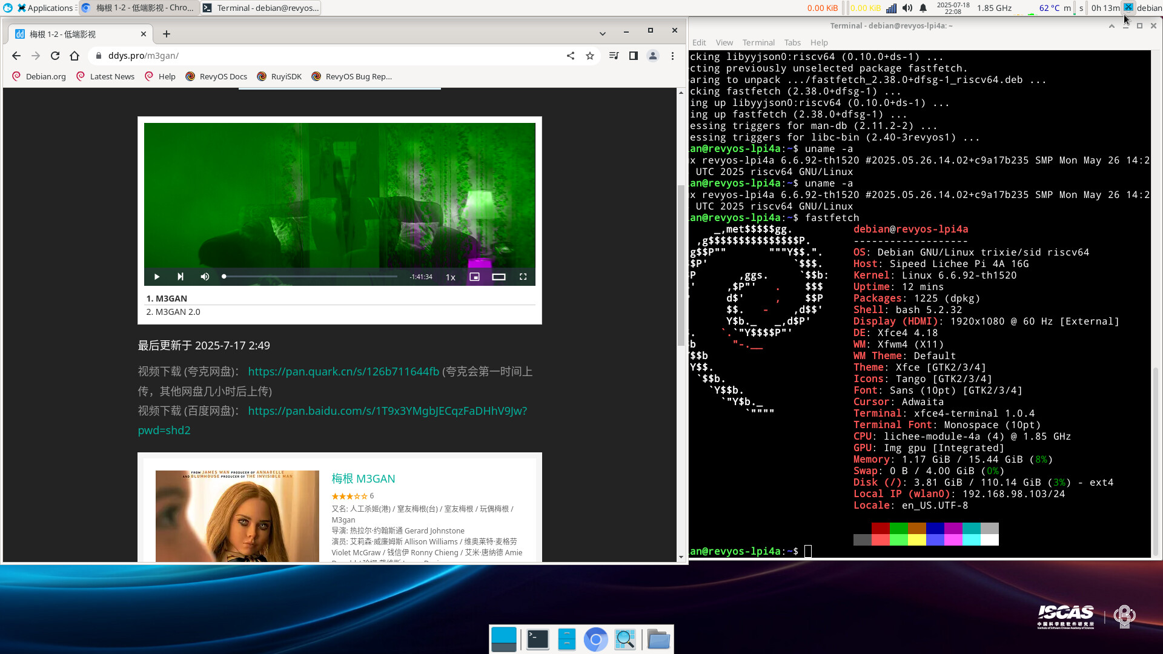Open the pan.baidu.com download link

[x=388, y=411]
